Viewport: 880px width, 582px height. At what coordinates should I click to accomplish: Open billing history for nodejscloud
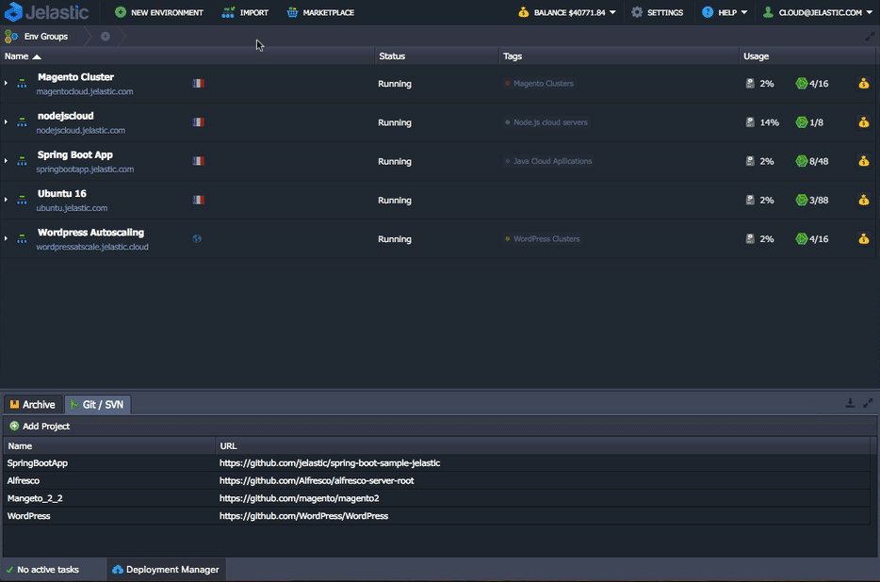coord(864,122)
